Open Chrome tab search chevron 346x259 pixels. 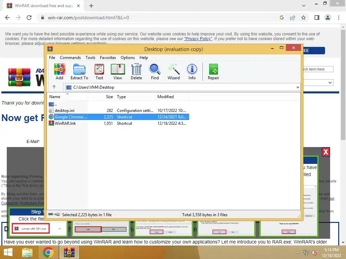coord(304,6)
